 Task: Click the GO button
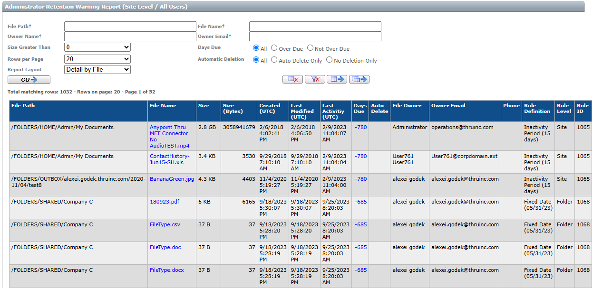pos(29,80)
